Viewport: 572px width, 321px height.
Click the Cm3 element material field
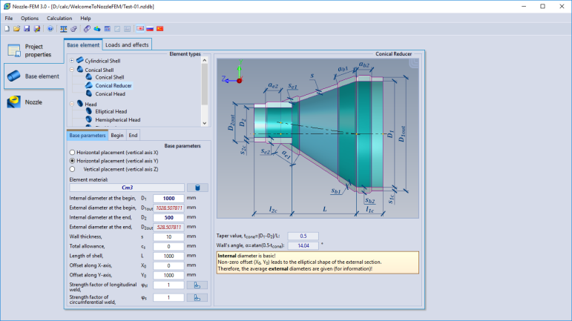click(x=127, y=188)
